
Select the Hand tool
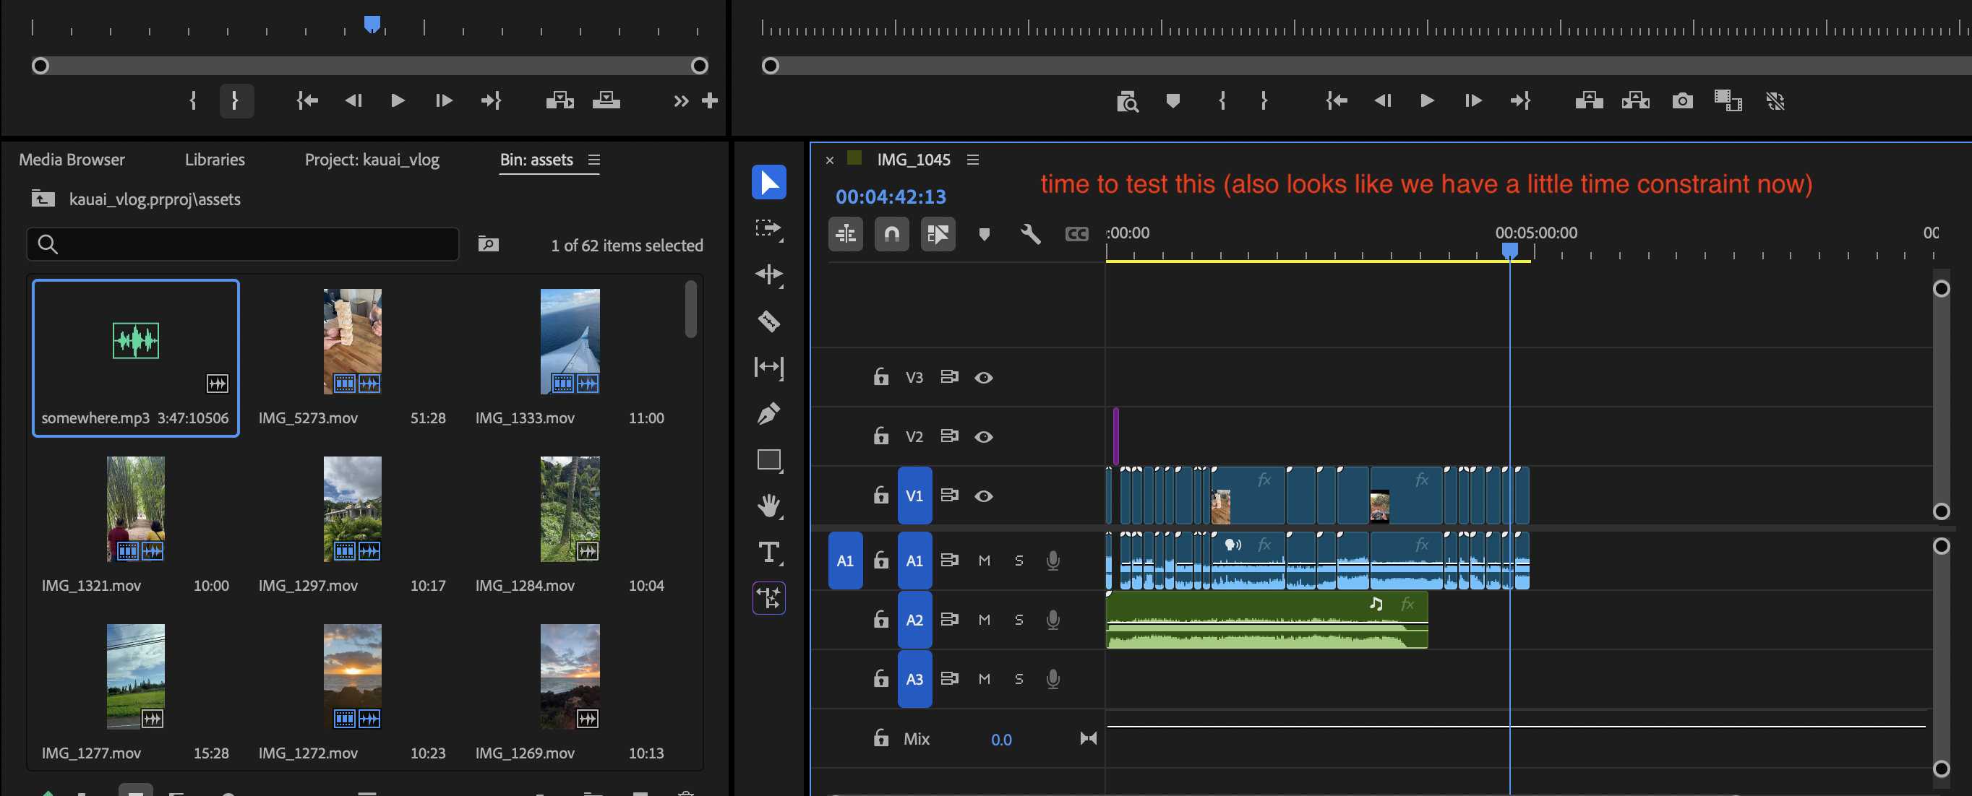click(768, 506)
